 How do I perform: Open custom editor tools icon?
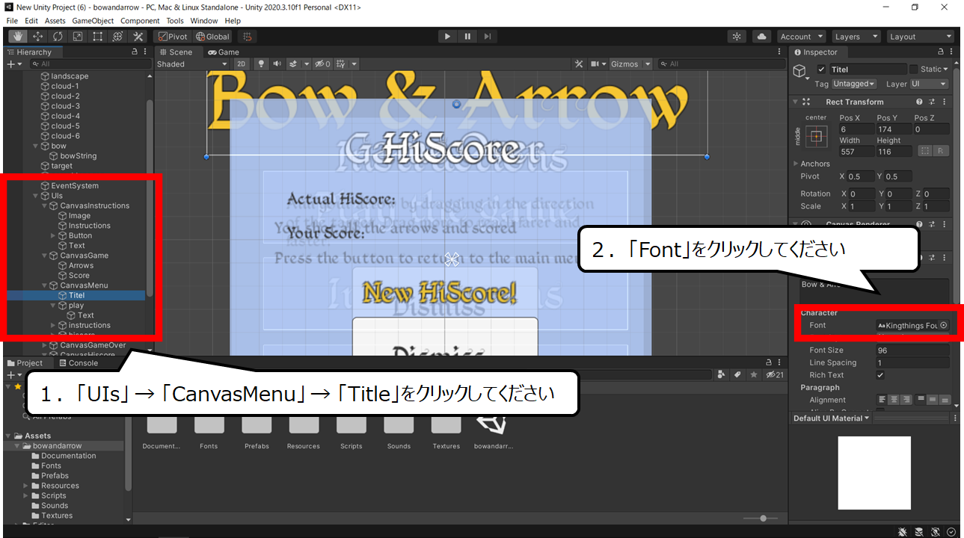138,37
